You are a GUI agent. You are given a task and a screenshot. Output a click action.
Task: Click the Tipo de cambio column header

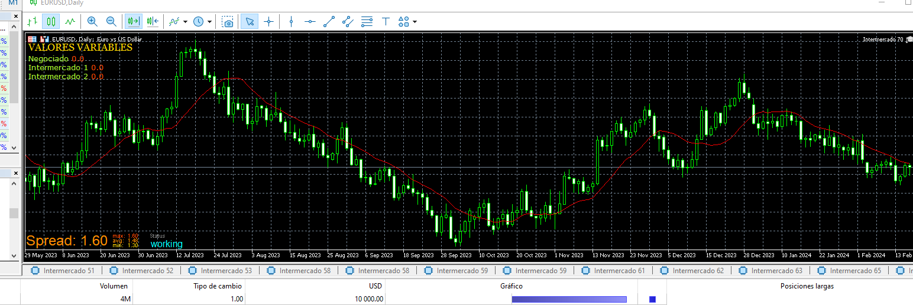tap(189, 286)
